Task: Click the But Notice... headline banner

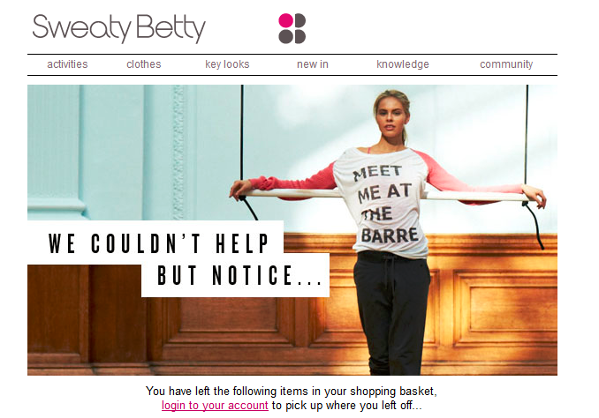Action: coord(235,275)
